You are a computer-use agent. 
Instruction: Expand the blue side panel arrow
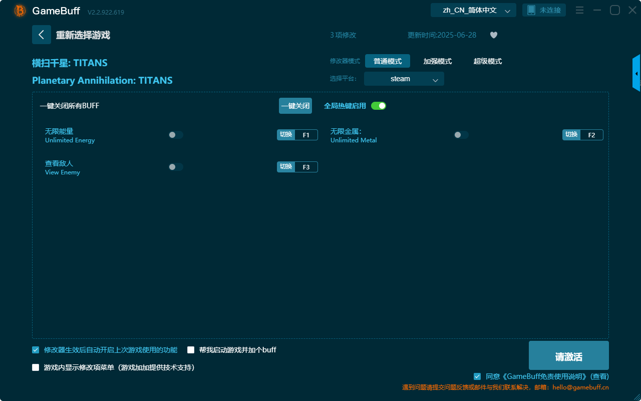636,73
